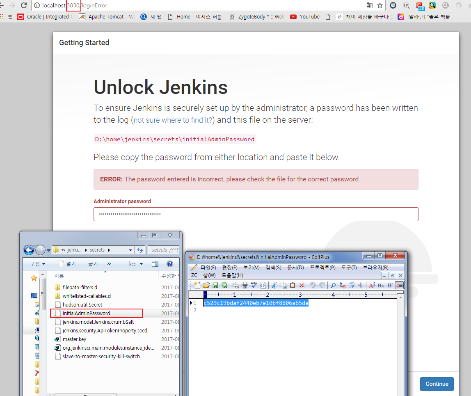Open YouTube bookmark
Screen dimensions: 471x396
point(305,17)
